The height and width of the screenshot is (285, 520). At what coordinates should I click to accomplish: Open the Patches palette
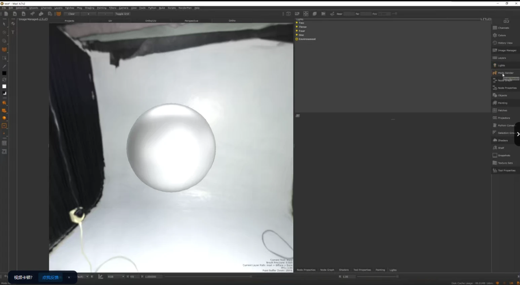pos(503,110)
